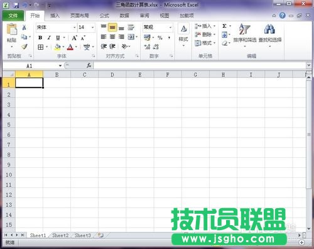This screenshot has height=249, width=314.
Task: Open Sort and Filter (排序和筛选)
Action: coord(245,35)
